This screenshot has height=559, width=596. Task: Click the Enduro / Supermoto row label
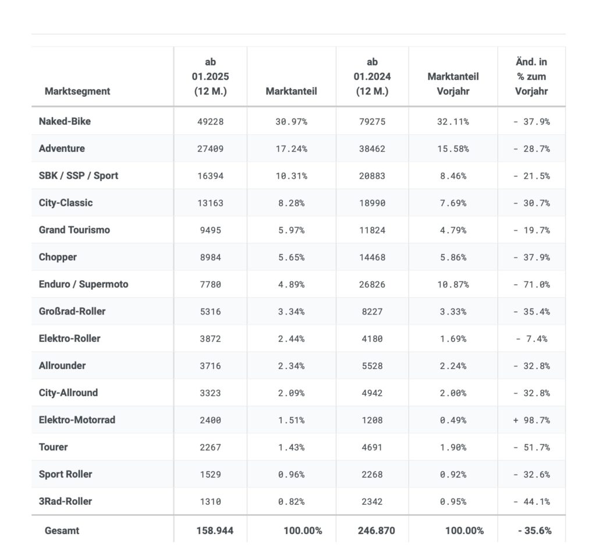pyautogui.click(x=83, y=284)
